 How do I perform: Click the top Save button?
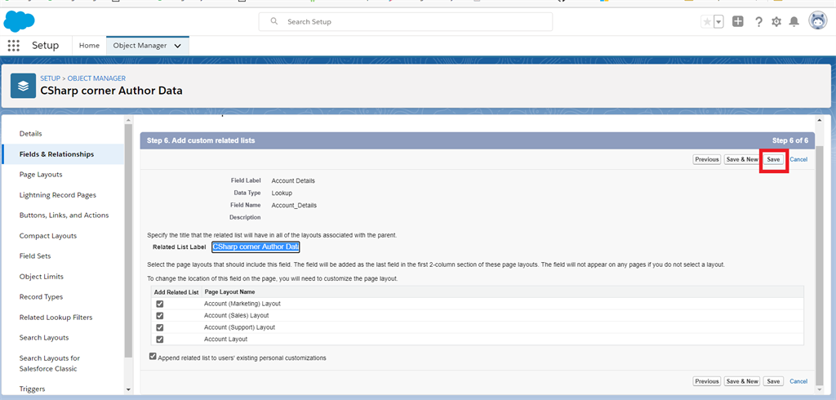773,159
